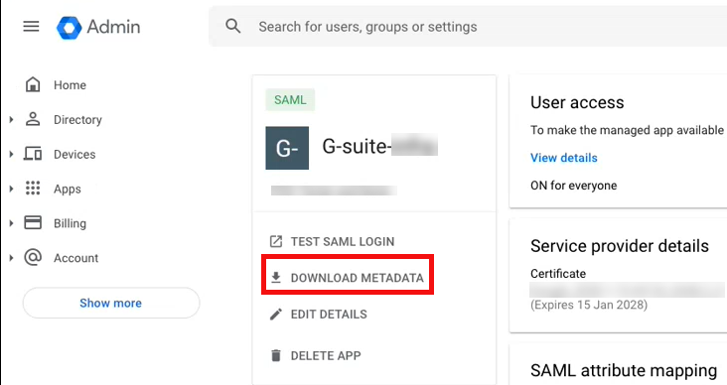
Task: Click the ON for everyone status
Action: (x=573, y=186)
